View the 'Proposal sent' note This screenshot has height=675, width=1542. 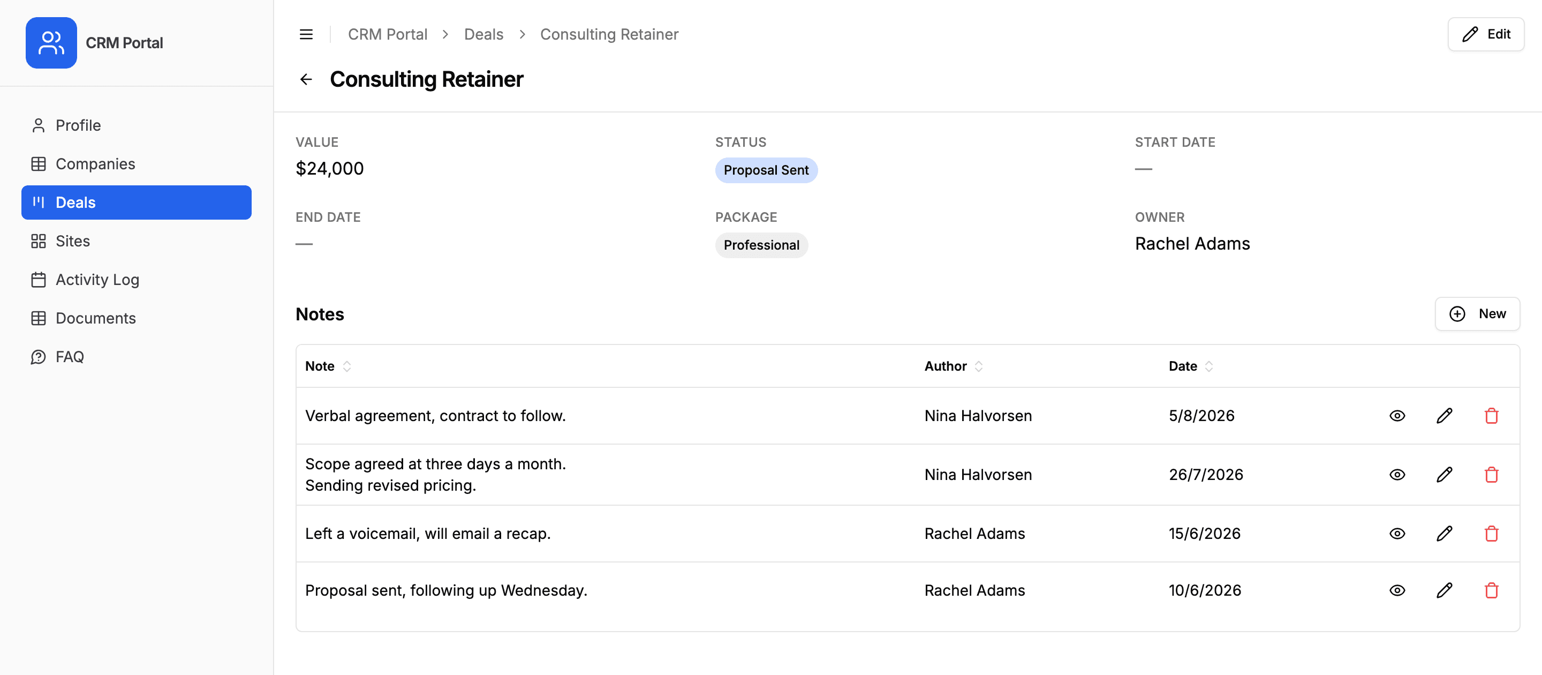(1397, 590)
